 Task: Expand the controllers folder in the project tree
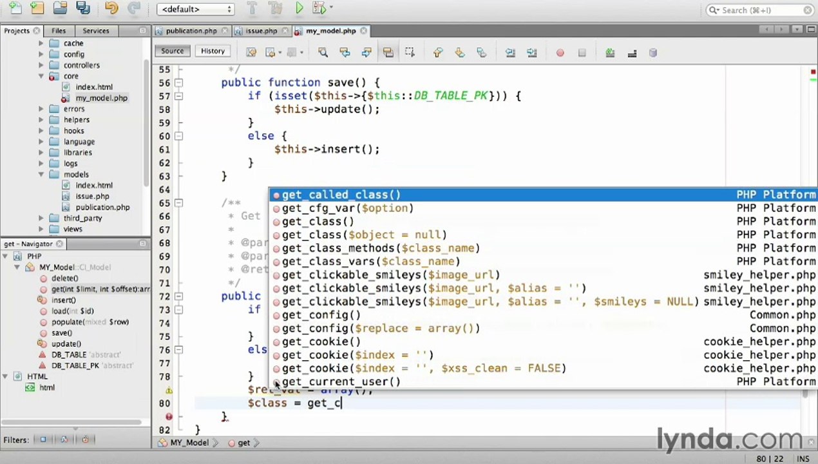point(41,65)
